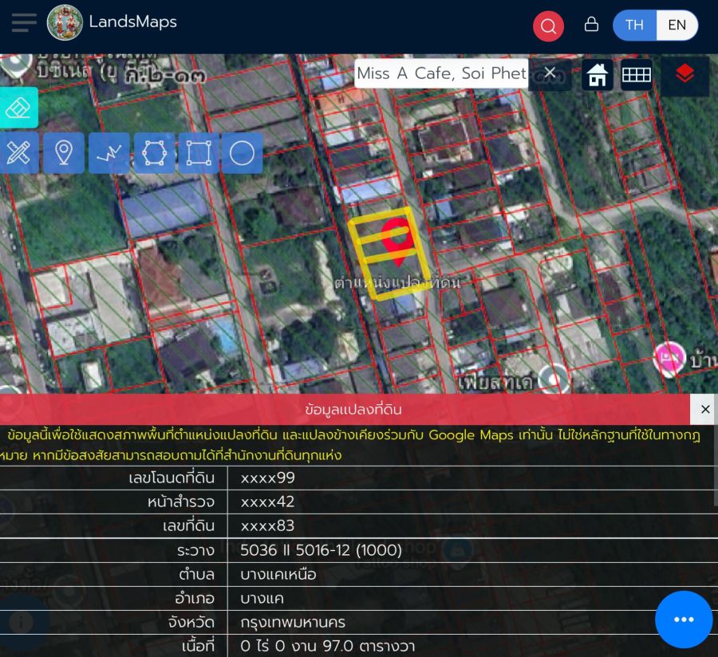Select the polyline drawing tool
Screen dimensions: 718x657
point(108,152)
